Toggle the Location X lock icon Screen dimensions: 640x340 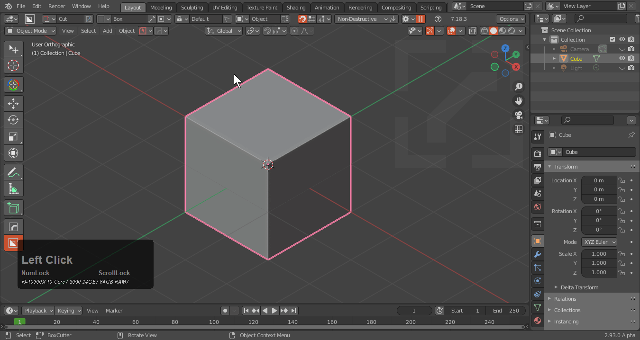point(622,180)
